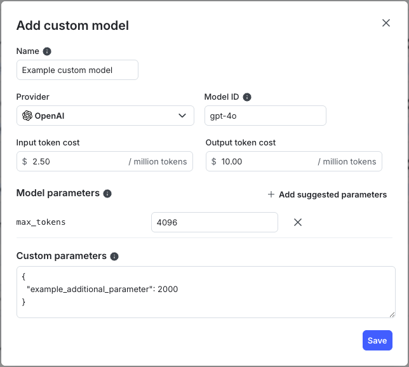Click the max_tokens parameter label
This screenshot has height=367, width=409.
(x=41, y=222)
